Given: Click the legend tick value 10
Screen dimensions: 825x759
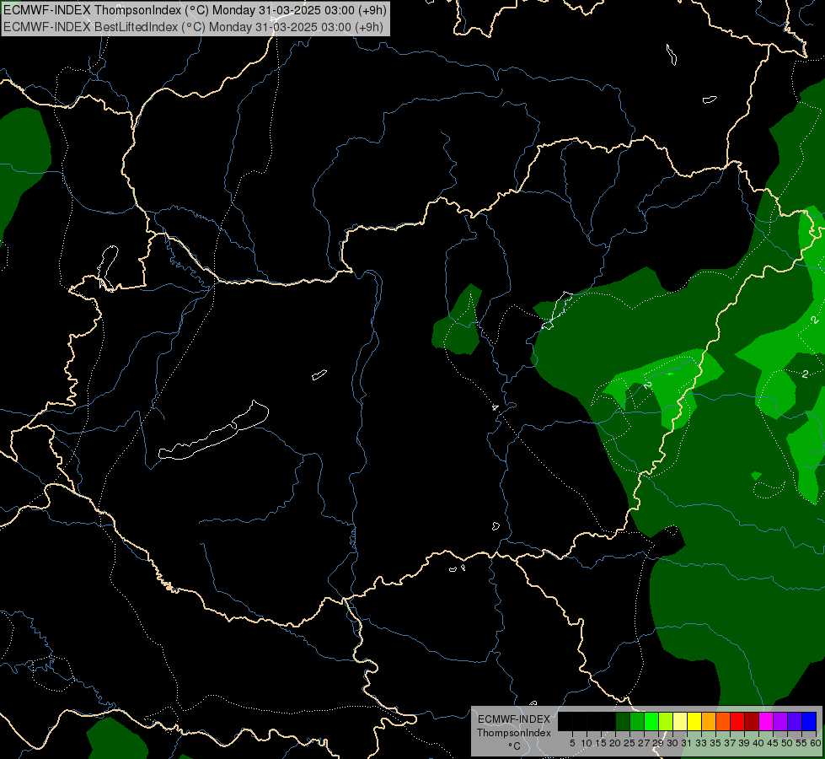Looking at the screenshot, I should tap(587, 743).
